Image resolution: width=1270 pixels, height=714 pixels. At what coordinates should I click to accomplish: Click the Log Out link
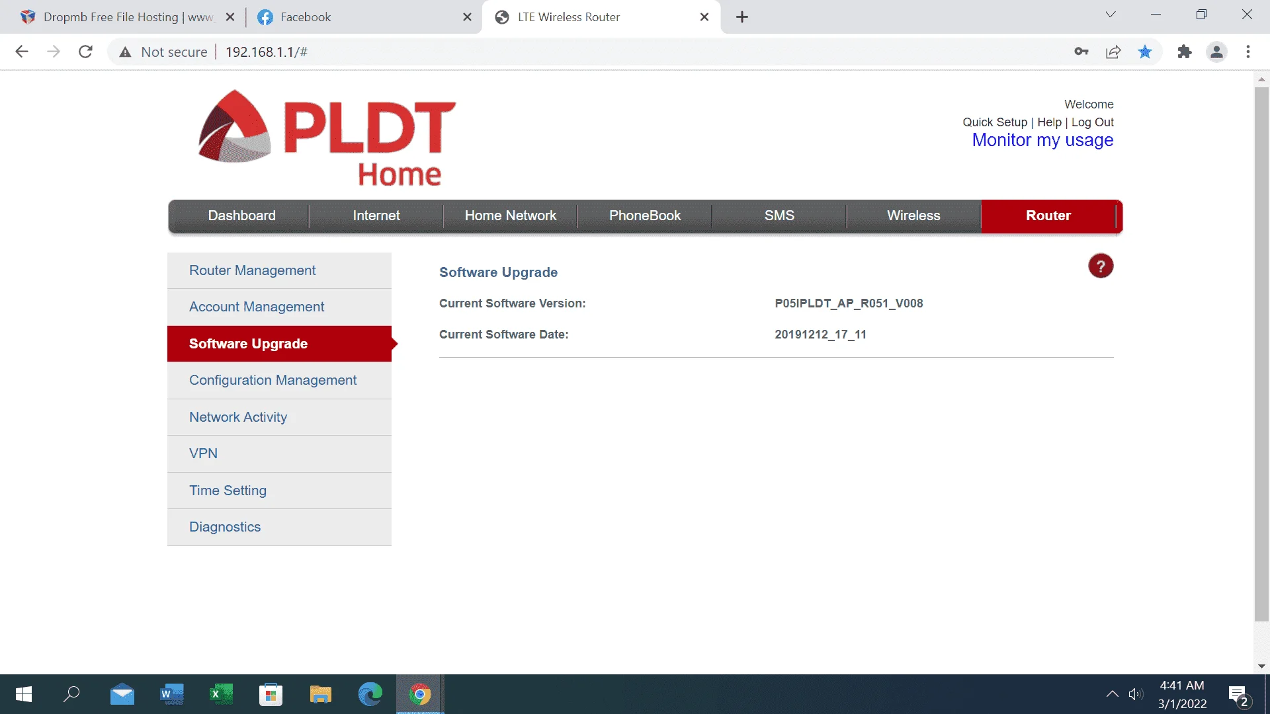tap(1093, 122)
